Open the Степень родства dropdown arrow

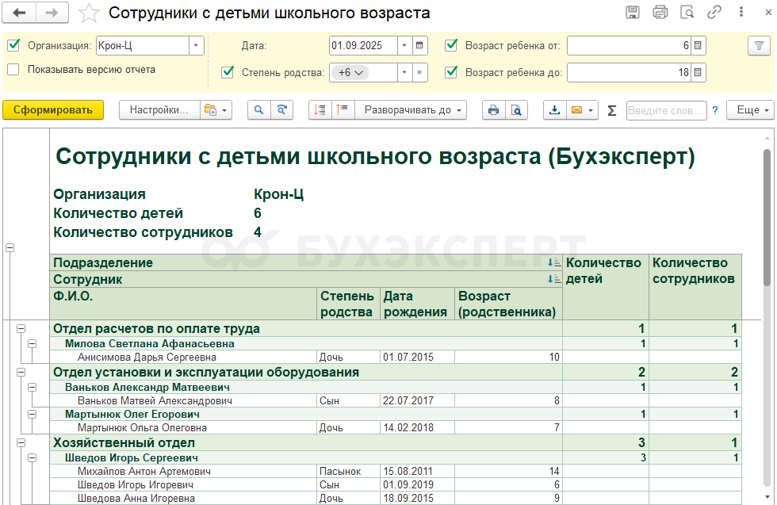[x=404, y=72]
